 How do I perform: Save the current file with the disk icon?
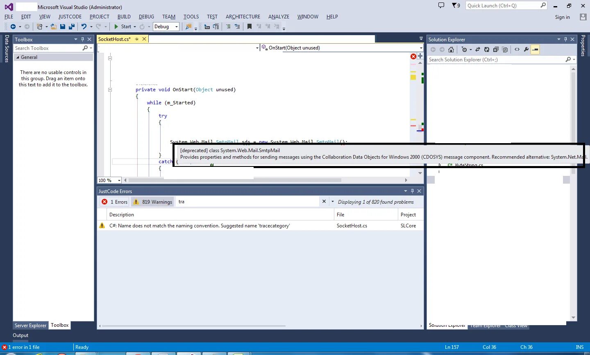63,27
